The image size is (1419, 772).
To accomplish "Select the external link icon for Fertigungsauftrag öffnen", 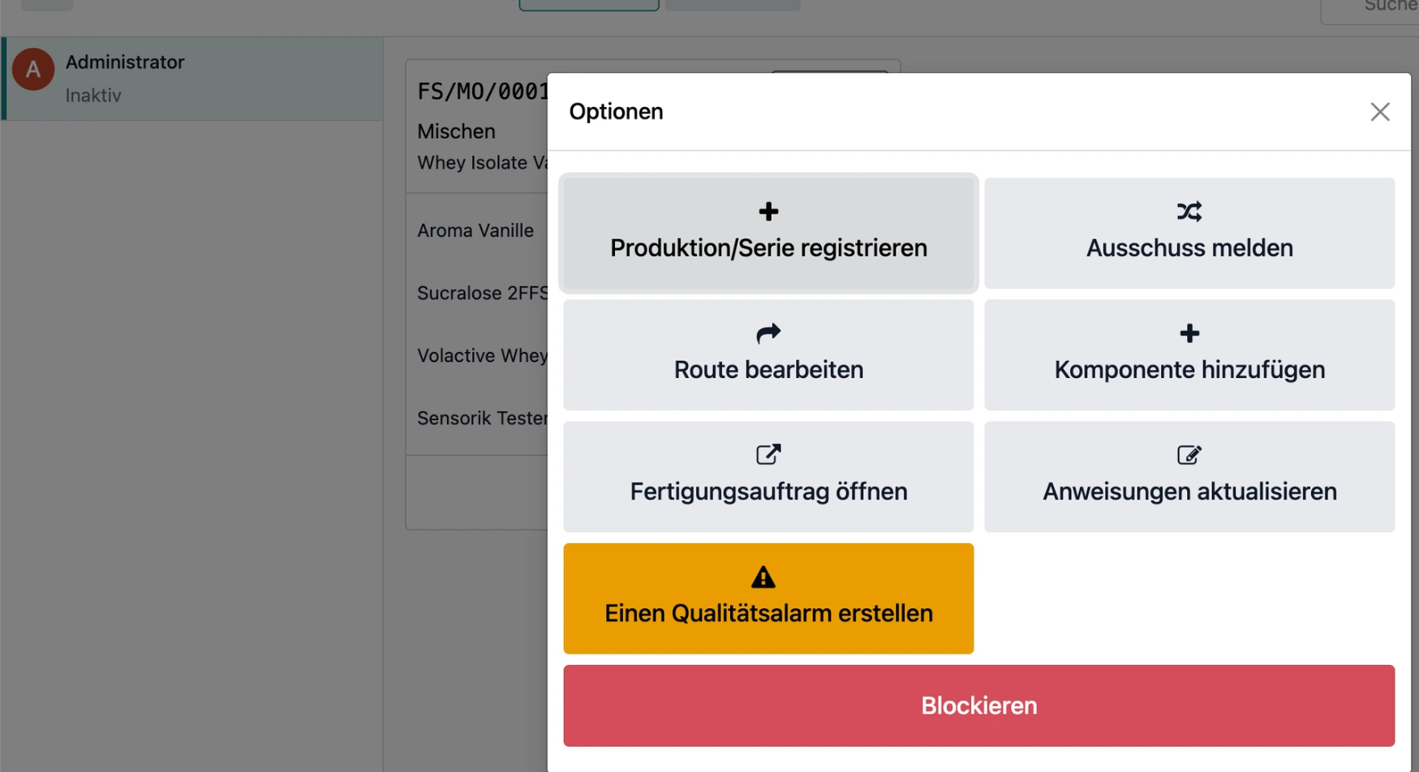I will tap(768, 454).
